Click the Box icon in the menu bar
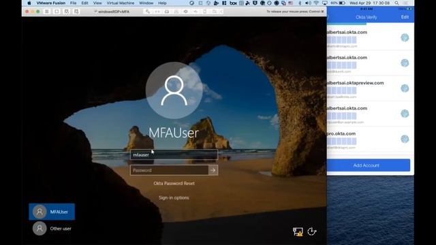This screenshot has width=436, height=245. 233,3
